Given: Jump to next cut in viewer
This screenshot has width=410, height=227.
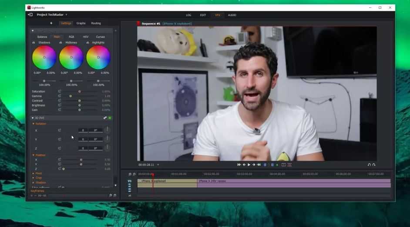Looking at the screenshot, I should pyautogui.click(x=259, y=164).
